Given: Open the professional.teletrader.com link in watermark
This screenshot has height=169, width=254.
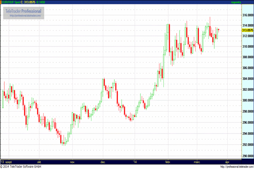Looking at the screenshot, I should click(25, 16).
